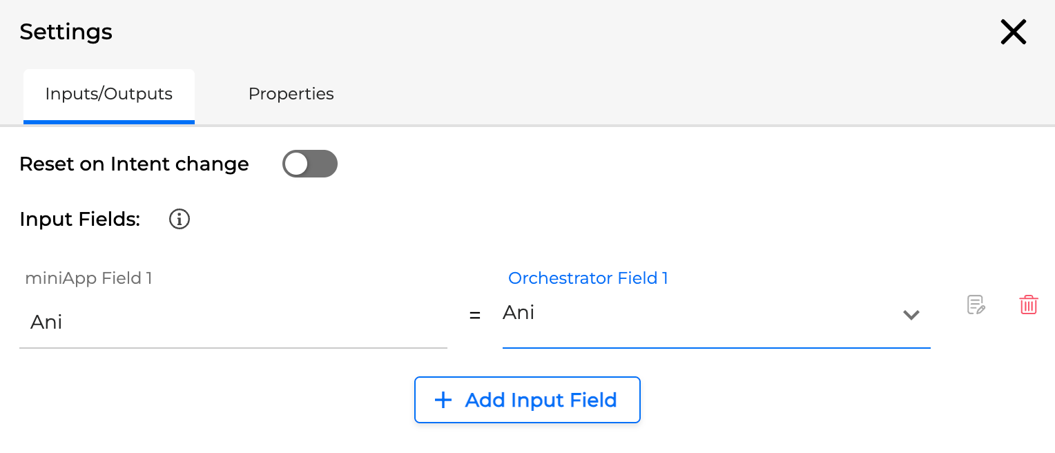
Task: Close the Settings panel
Action: pos(1013,32)
